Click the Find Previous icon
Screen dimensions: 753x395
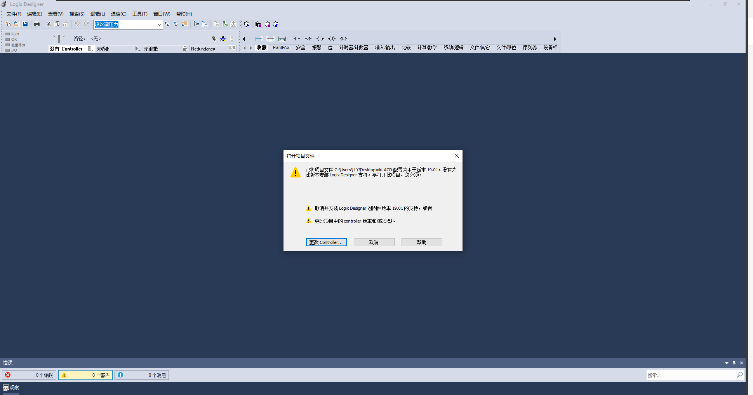pyautogui.click(x=167, y=24)
